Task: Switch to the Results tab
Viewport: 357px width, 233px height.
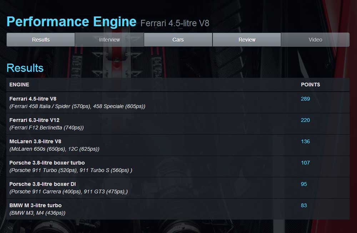Action: coord(41,40)
